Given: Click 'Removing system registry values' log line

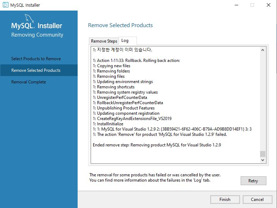Looking at the screenshot, I should 125,92.
